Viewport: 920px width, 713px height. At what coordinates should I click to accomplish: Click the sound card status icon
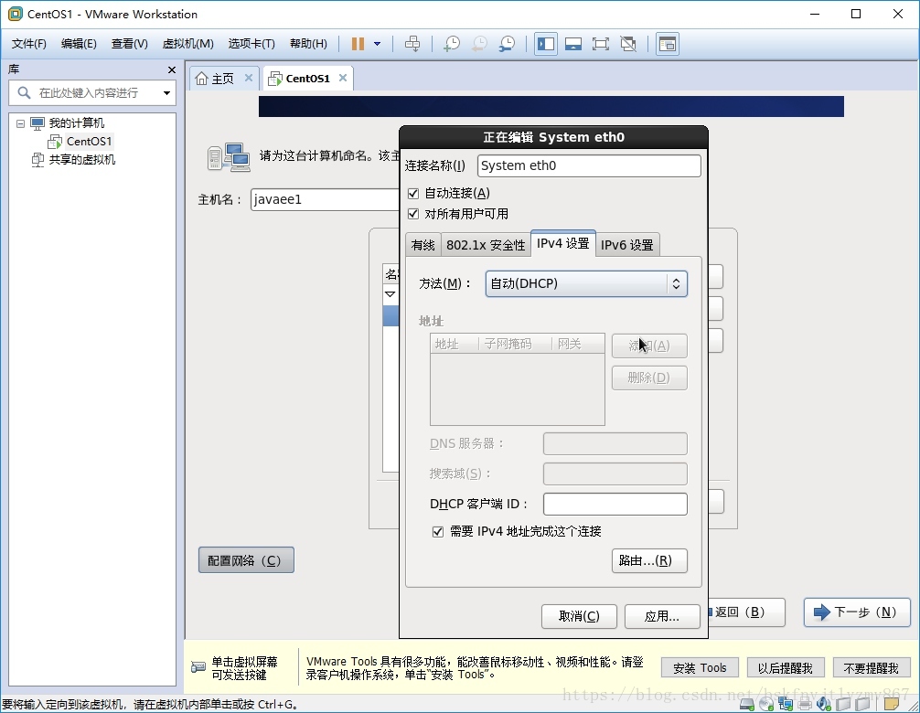pyautogui.click(x=824, y=704)
